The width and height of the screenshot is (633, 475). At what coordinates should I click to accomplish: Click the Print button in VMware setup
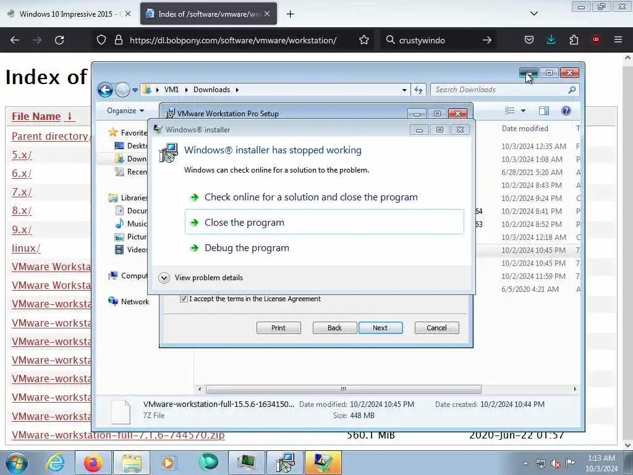279,328
